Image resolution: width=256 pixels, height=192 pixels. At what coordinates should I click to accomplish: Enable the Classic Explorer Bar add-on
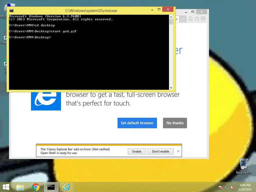click(137, 151)
